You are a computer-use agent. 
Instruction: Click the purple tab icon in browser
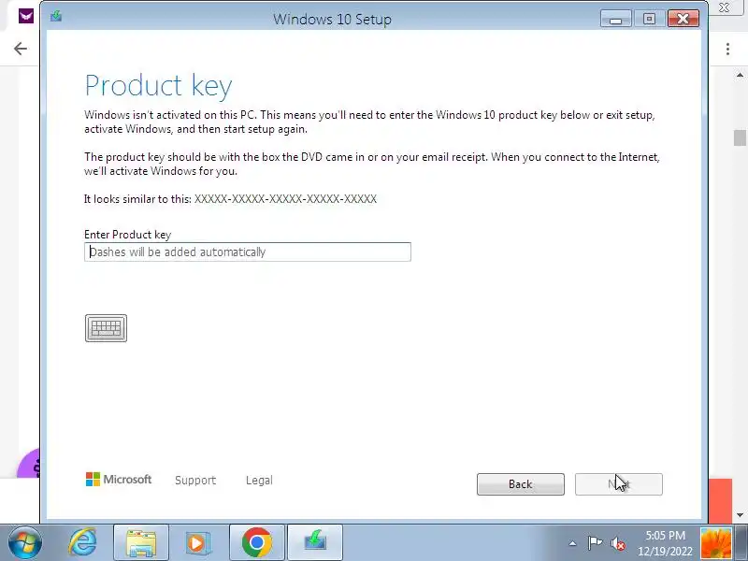pos(26,16)
